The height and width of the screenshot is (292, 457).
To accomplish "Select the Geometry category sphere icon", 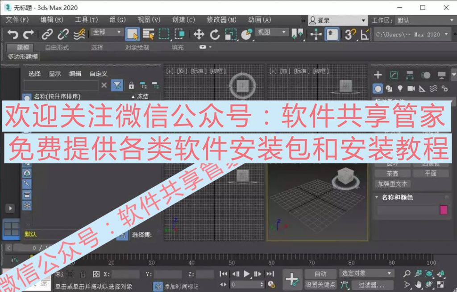I will click(378, 89).
